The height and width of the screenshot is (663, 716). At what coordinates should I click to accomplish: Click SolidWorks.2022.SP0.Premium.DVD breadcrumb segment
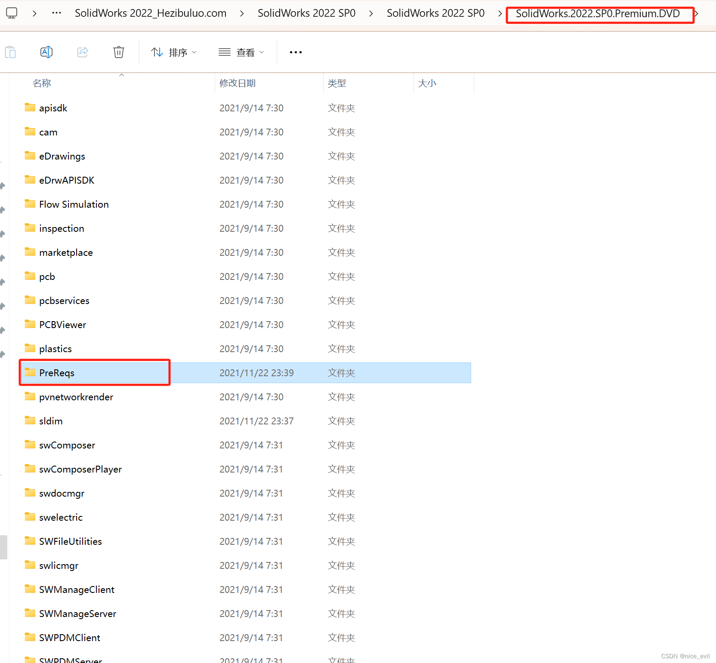point(598,14)
